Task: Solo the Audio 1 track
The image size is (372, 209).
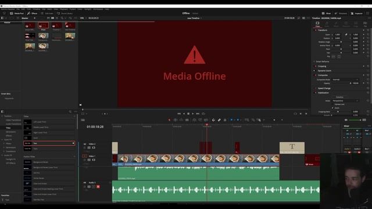Action: [x=94, y=187]
